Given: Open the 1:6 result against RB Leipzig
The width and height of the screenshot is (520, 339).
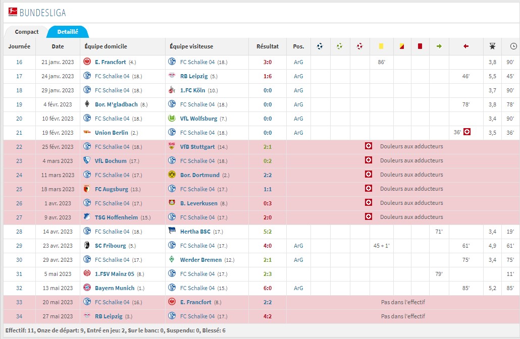Looking at the screenshot, I should 268,76.
